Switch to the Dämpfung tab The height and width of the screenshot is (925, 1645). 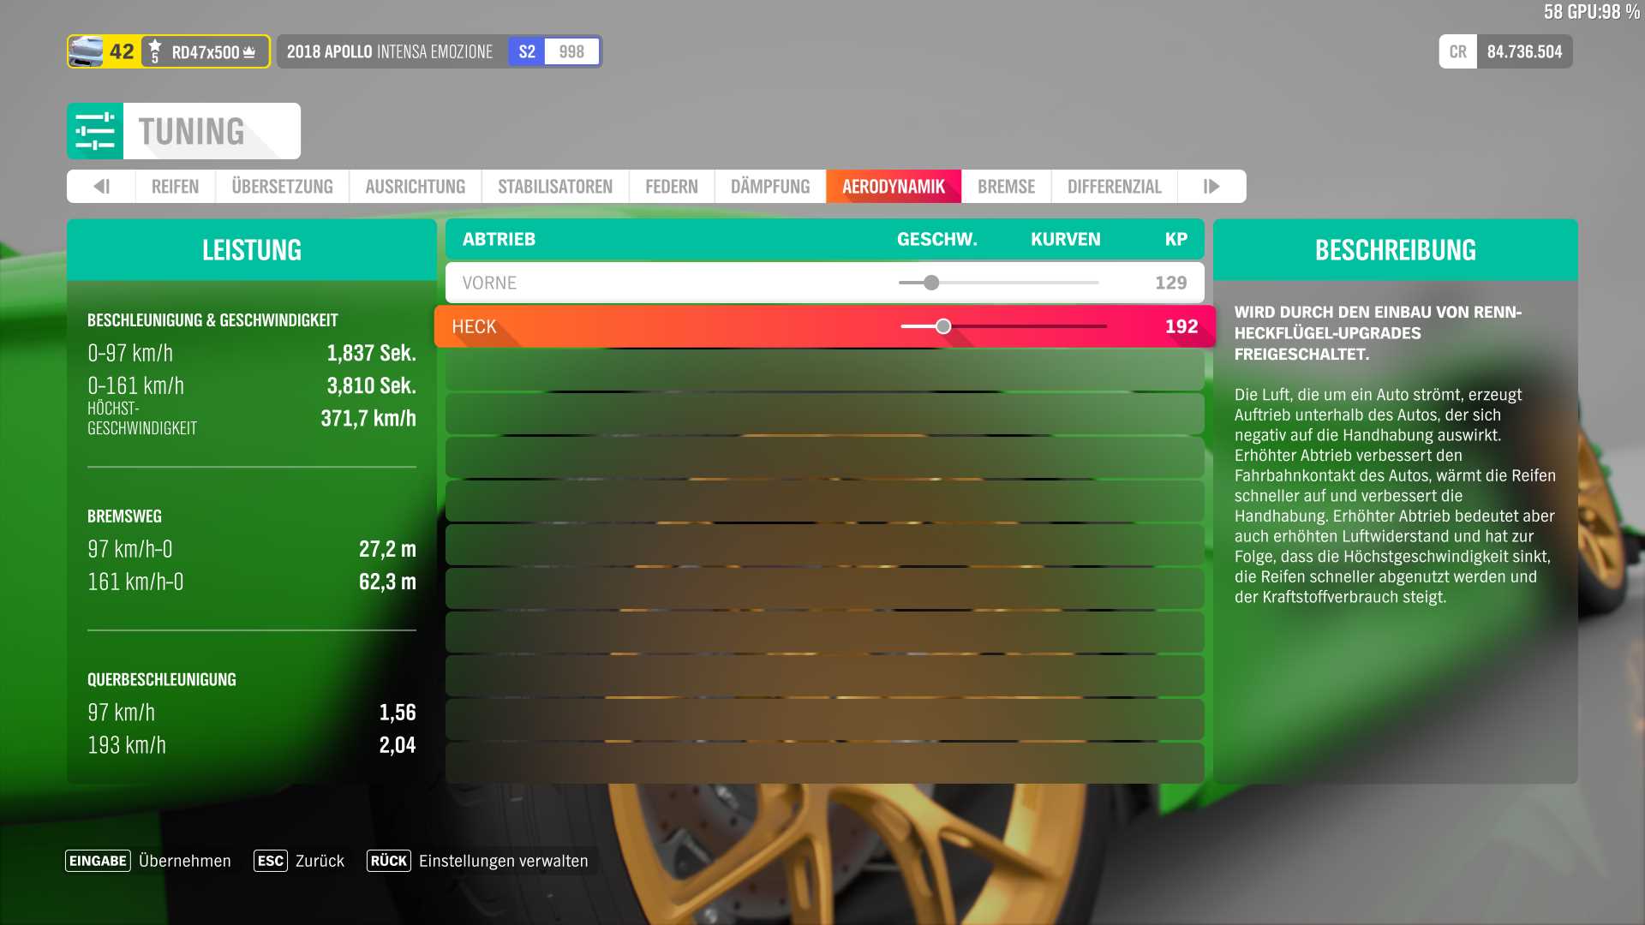click(769, 187)
